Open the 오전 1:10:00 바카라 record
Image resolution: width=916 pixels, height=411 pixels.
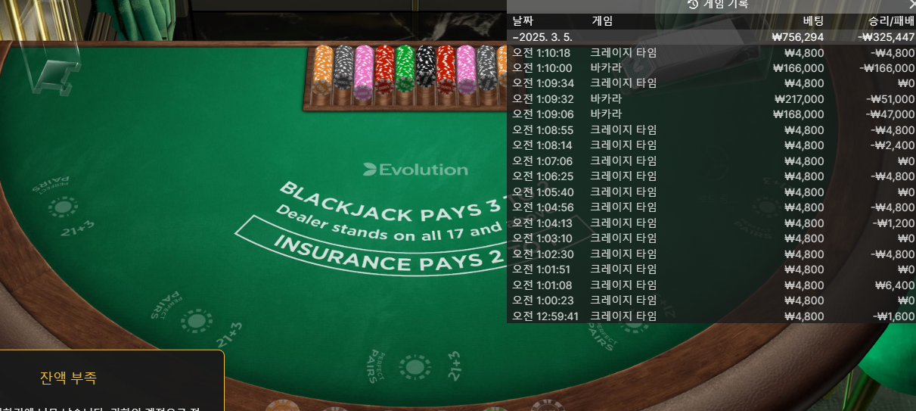[711, 67]
